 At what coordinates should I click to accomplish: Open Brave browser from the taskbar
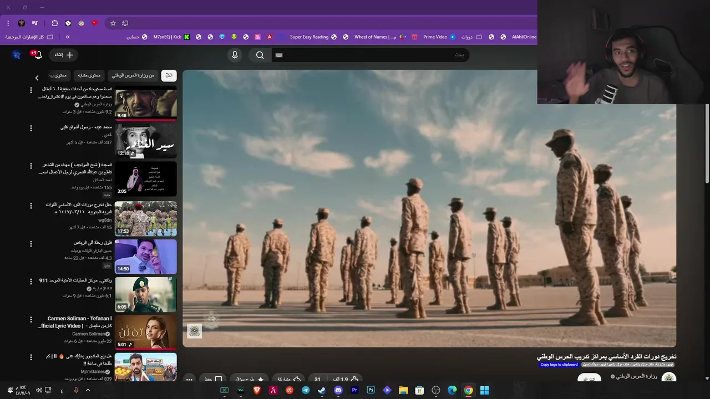pos(257,390)
